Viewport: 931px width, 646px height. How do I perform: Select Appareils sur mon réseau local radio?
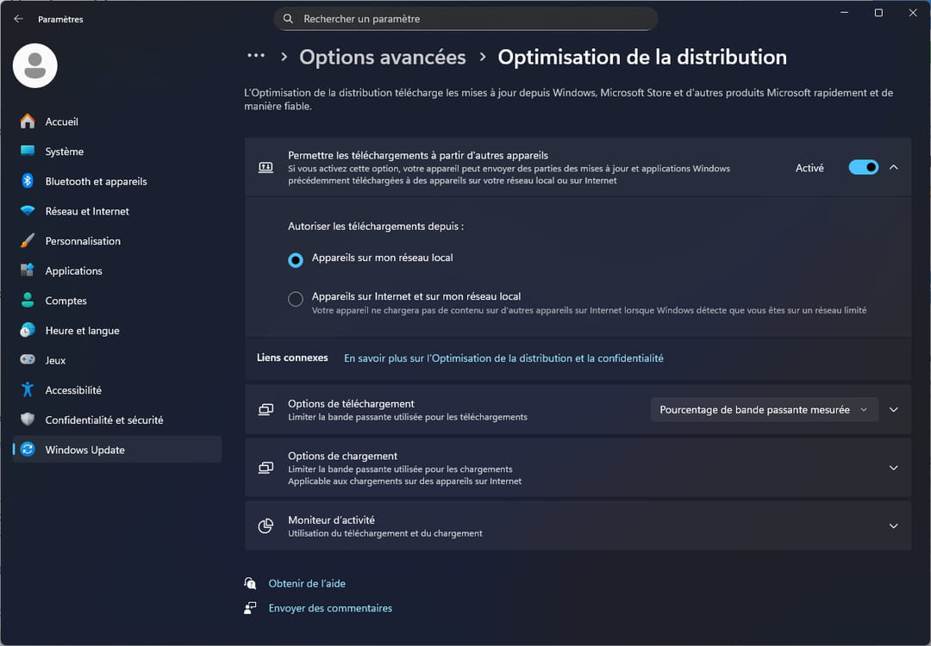coord(296,259)
